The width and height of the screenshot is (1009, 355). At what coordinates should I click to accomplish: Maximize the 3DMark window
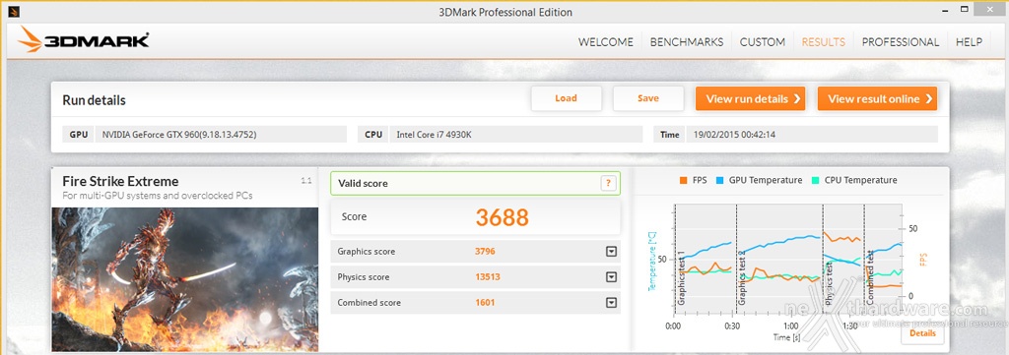coord(965,9)
